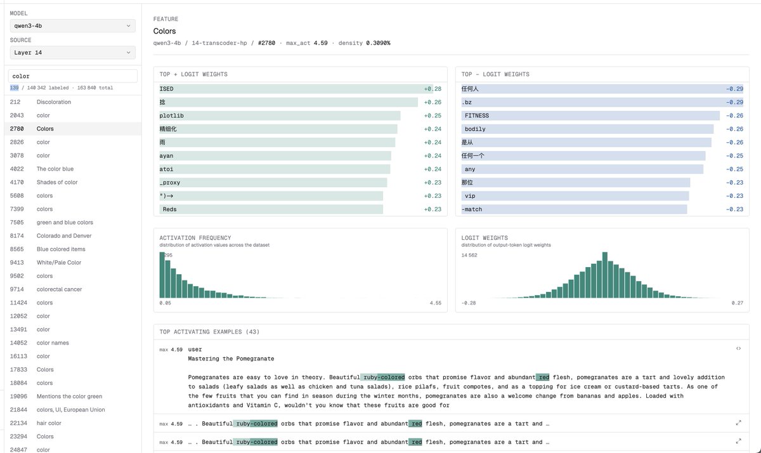Image resolution: width=761 pixels, height=453 pixels.
Task: Open the Source dropdown showing Layer 14
Action: pyautogui.click(x=72, y=53)
